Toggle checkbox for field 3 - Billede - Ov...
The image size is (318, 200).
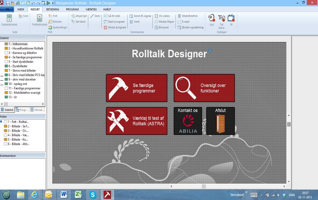point(5,131)
